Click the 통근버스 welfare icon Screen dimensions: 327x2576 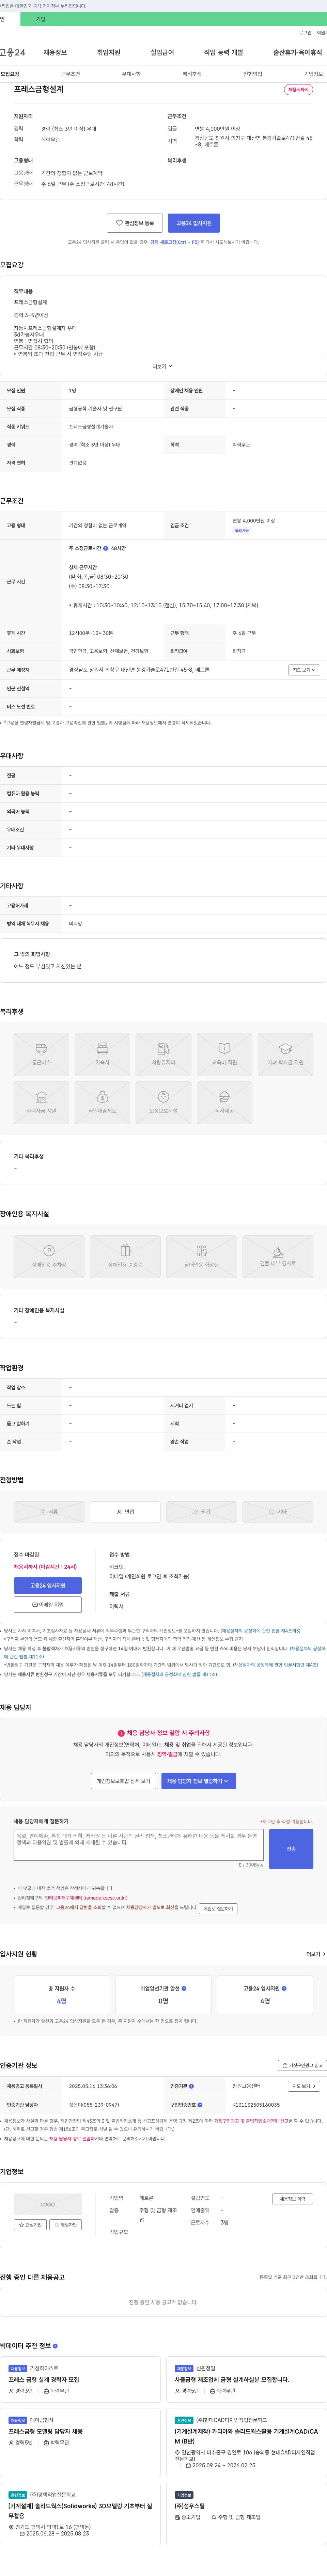pos(41,1054)
